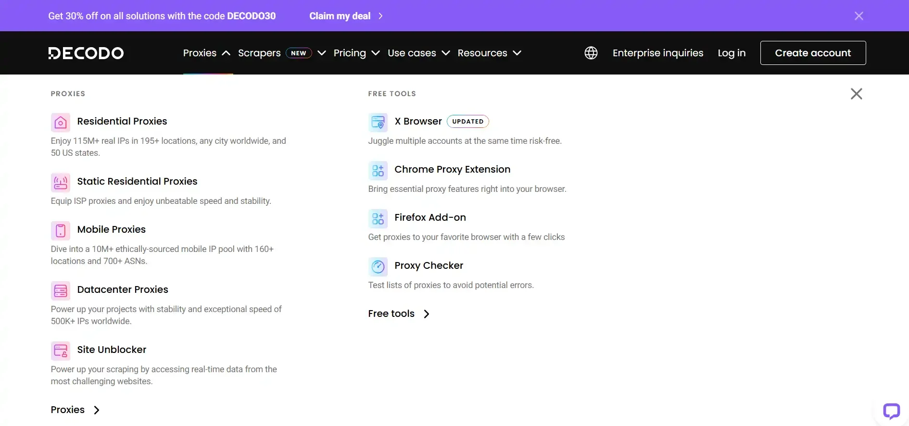Click the X Browser icon

378,123
